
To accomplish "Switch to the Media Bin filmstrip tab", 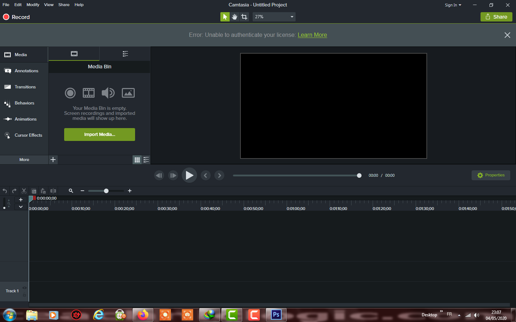I will [74, 54].
